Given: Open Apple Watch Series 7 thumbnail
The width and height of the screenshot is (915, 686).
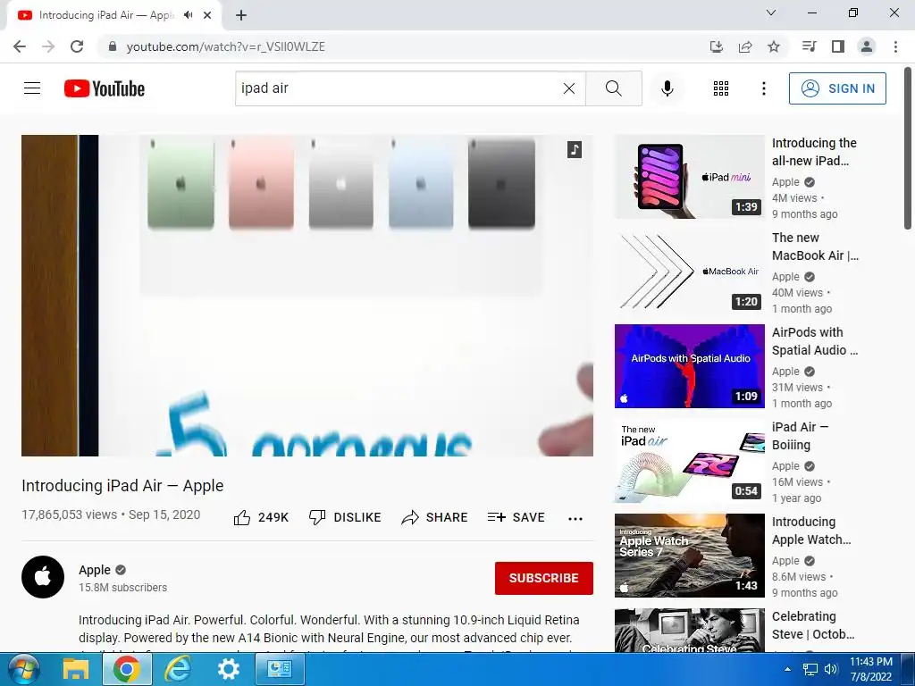Looking at the screenshot, I should point(689,556).
